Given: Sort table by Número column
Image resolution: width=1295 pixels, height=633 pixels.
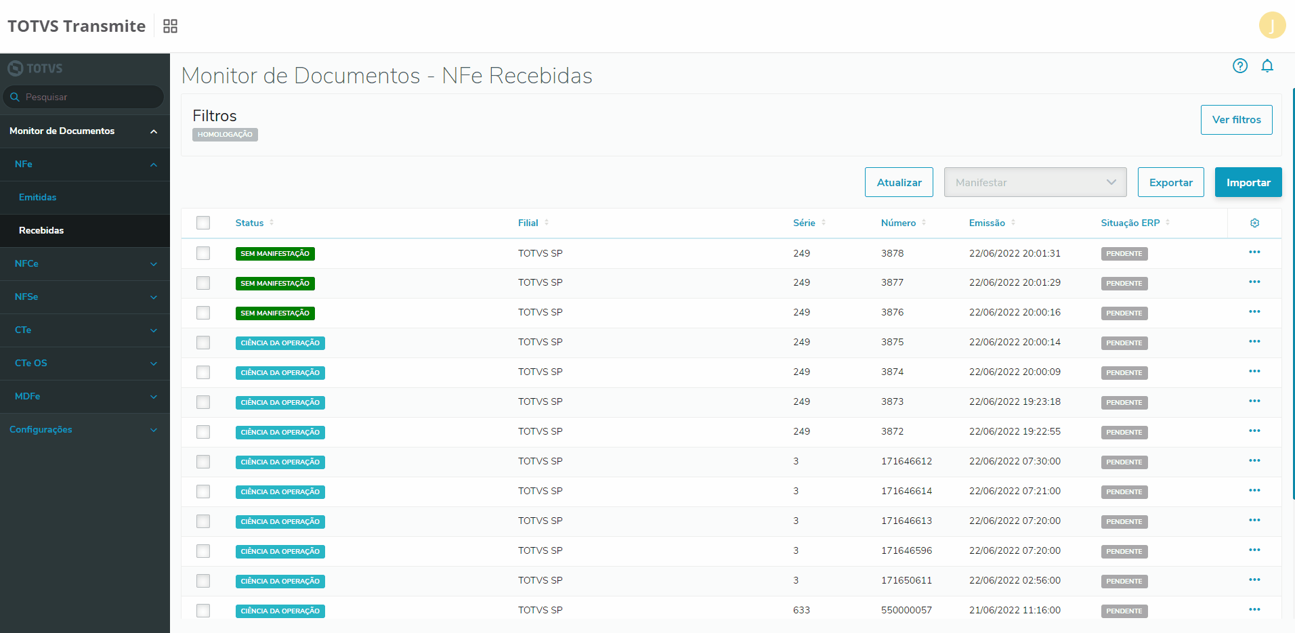Looking at the screenshot, I should pos(904,223).
